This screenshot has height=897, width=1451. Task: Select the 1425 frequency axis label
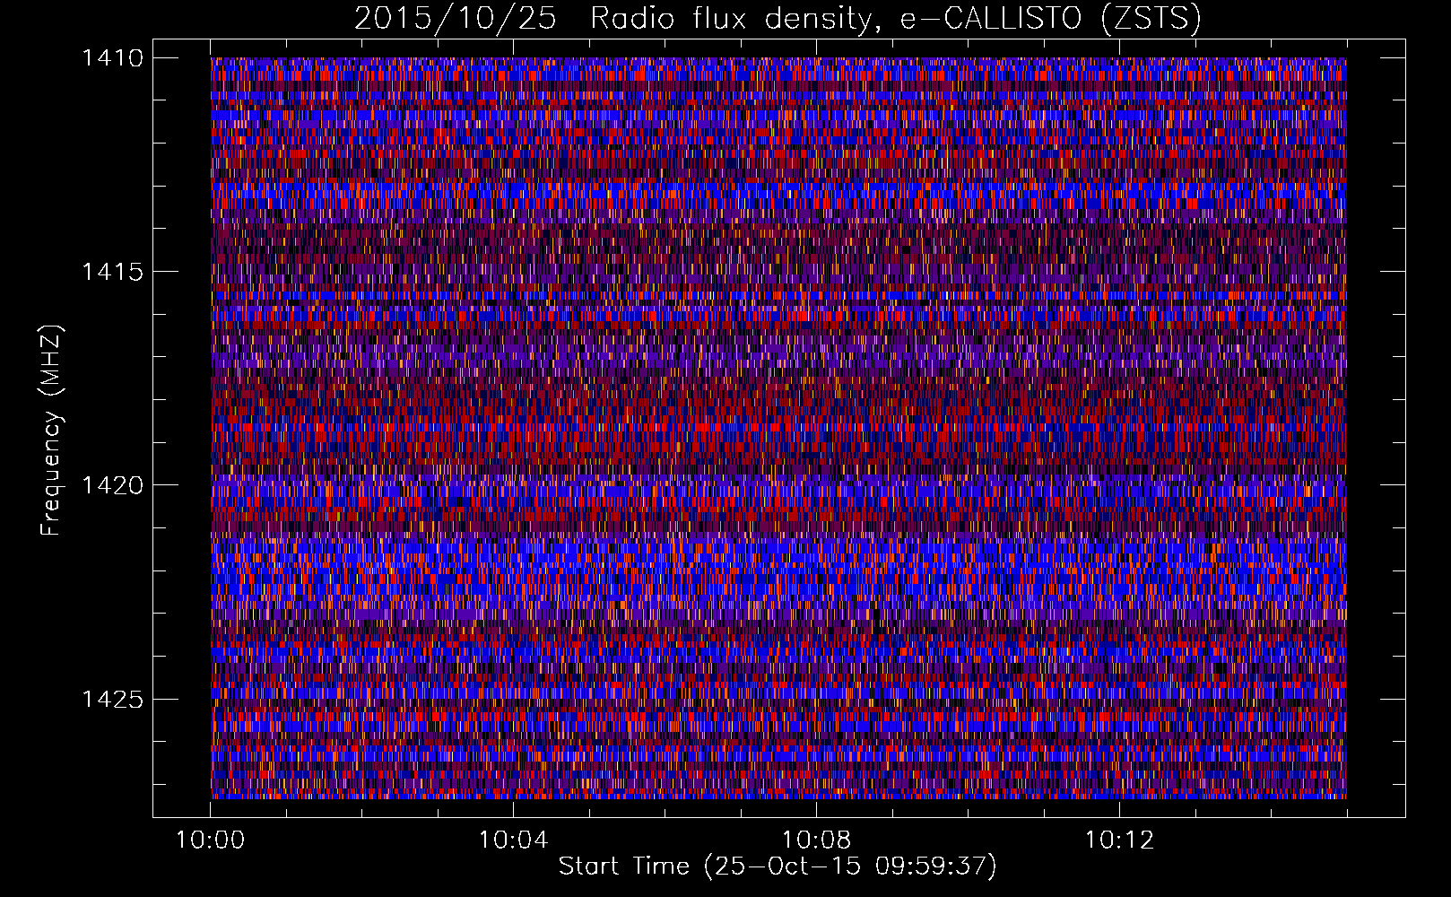[112, 699]
